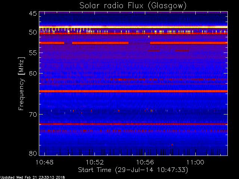Click the "Start Time (29-Jul-14 10:47:33)" label

(x=133, y=170)
